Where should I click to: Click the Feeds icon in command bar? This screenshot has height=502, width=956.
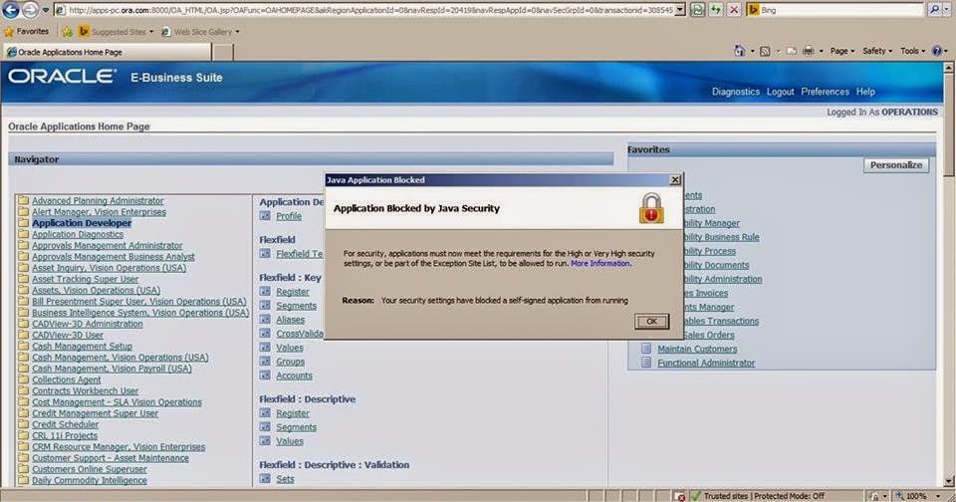point(765,51)
